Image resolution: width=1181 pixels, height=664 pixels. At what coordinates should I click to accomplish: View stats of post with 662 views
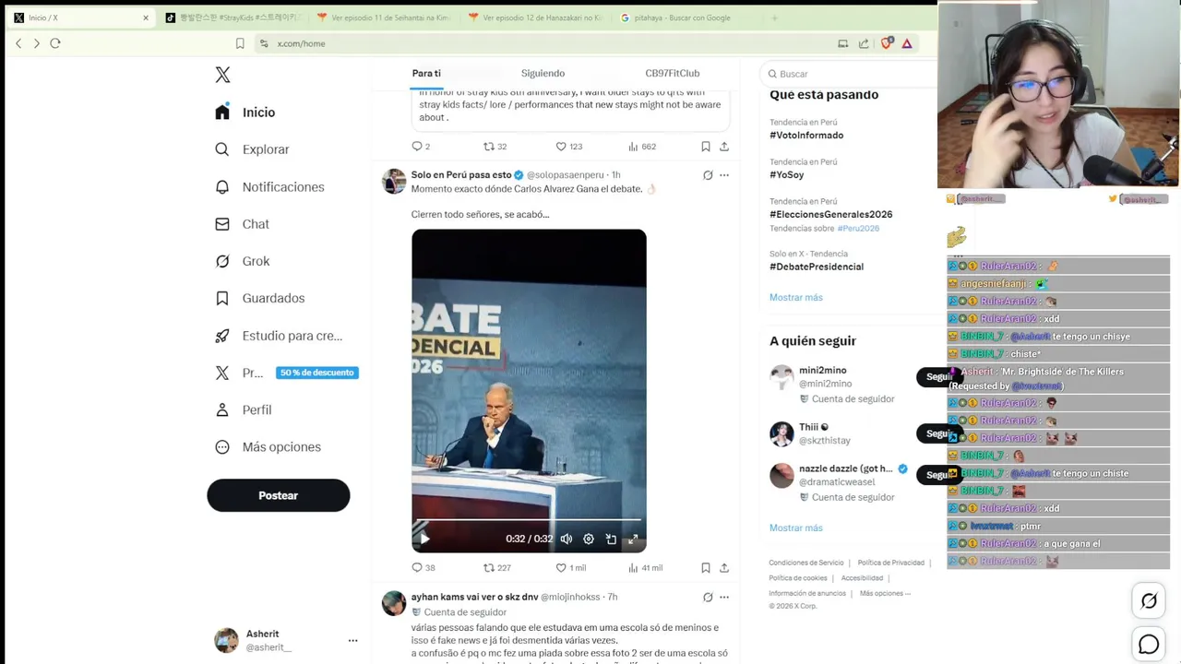click(x=642, y=147)
